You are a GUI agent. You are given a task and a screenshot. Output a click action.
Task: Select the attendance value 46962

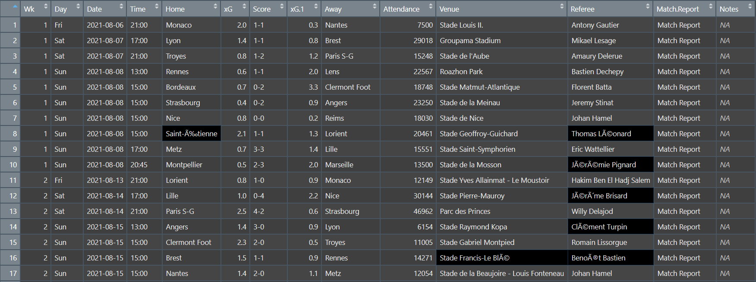pyautogui.click(x=423, y=211)
